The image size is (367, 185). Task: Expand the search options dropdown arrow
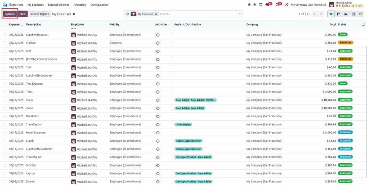click(239, 14)
